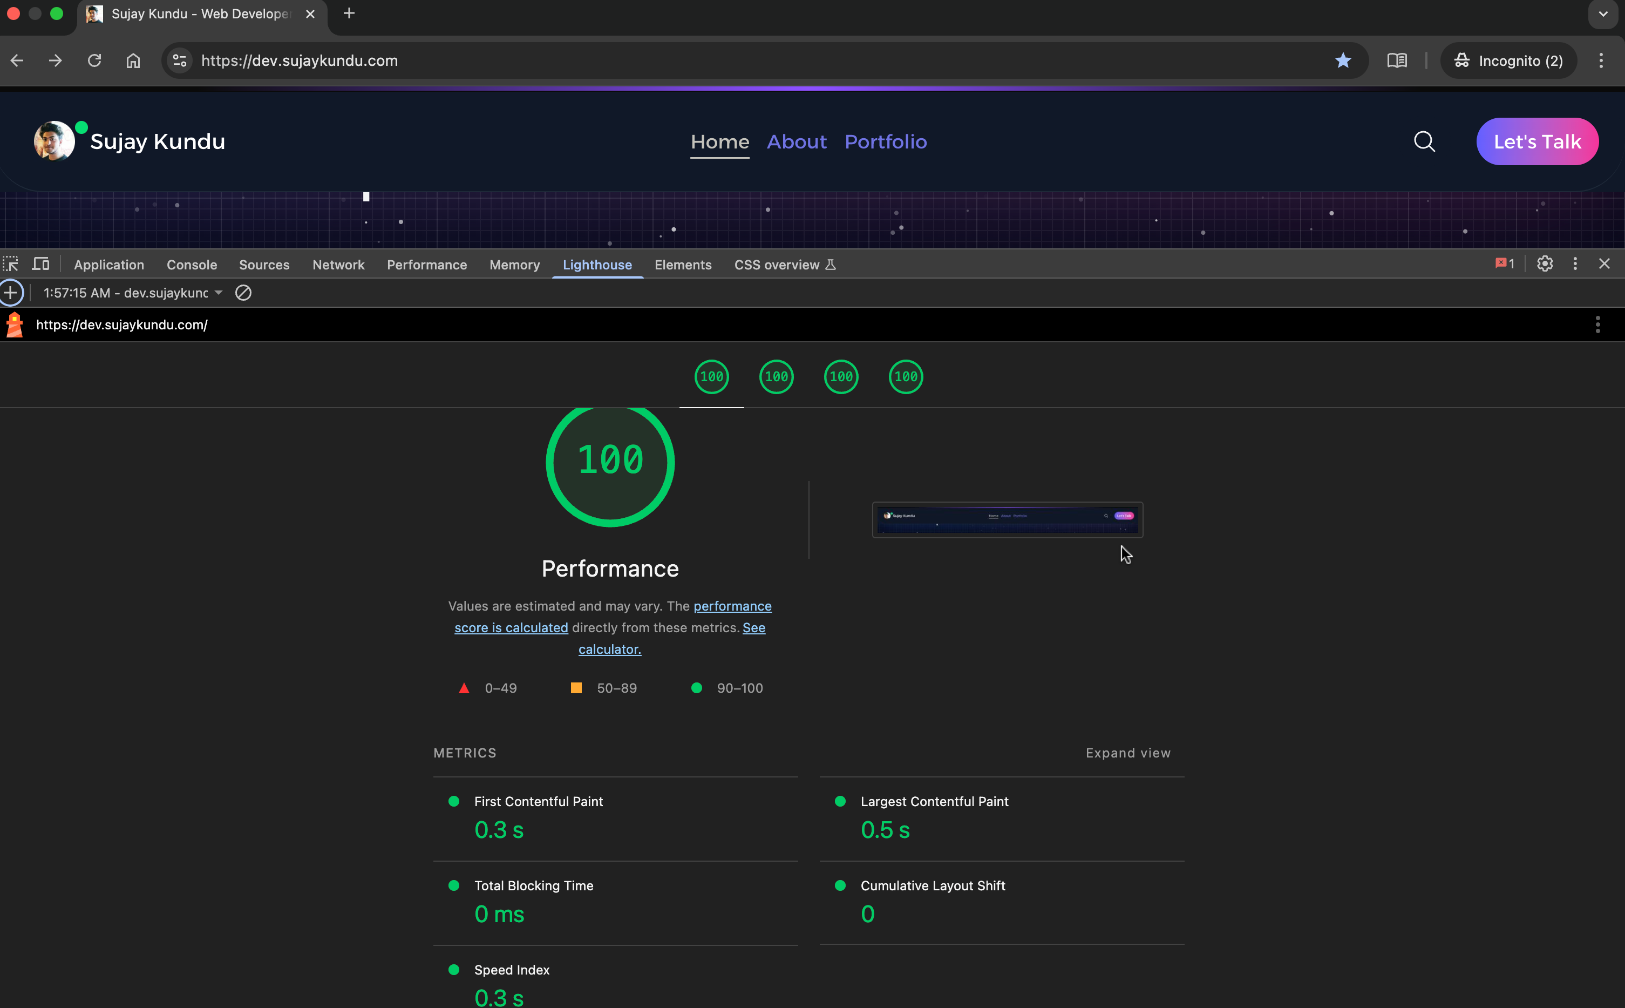Open the Elements tab

(x=682, y=265)
